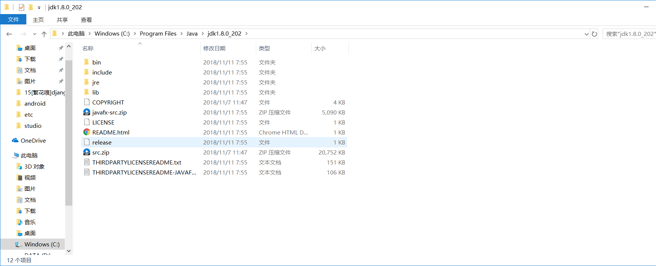Select 此电脑 in the navigation pane
Image resolution: width=656 pixels, height=266 pixels.
click(x=29, y=156)
